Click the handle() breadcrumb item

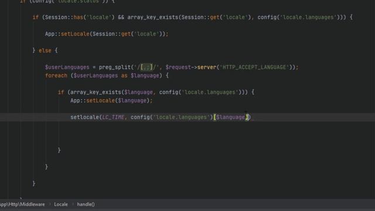pyautogui.click(x=86, y=205)
